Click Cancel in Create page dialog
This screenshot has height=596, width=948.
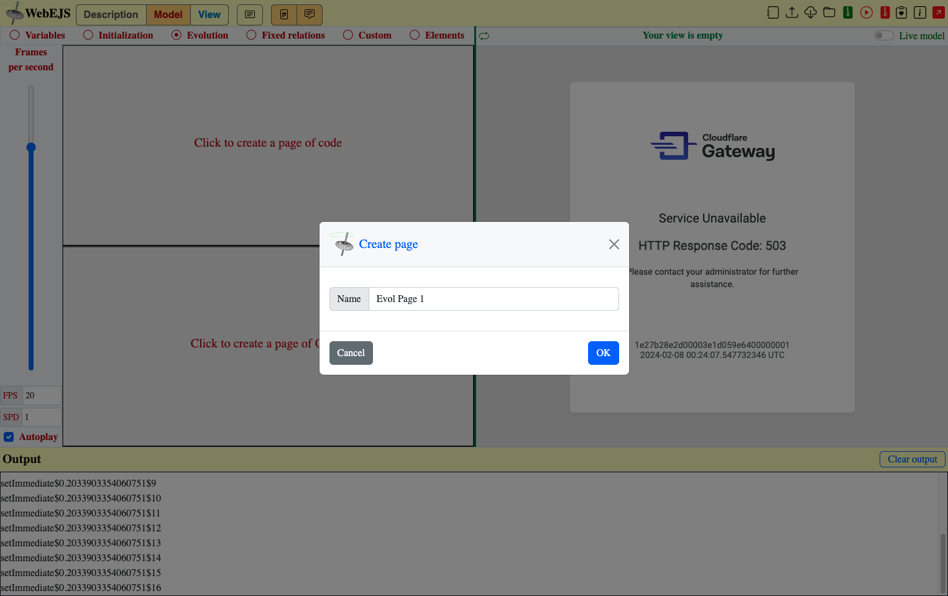pos(351,353)
